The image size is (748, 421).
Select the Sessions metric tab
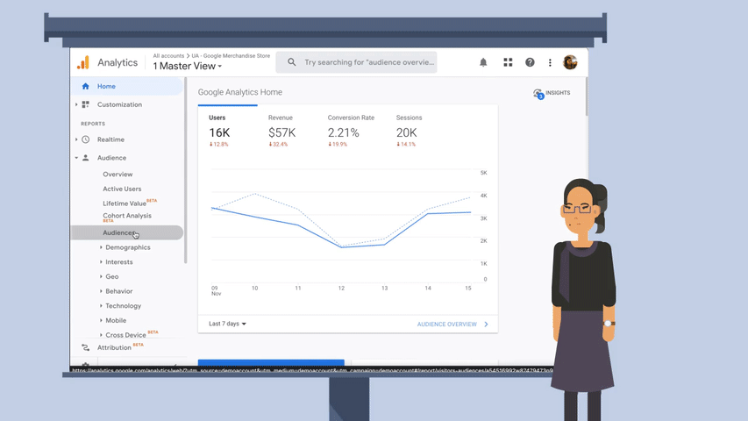pos(409,130)
